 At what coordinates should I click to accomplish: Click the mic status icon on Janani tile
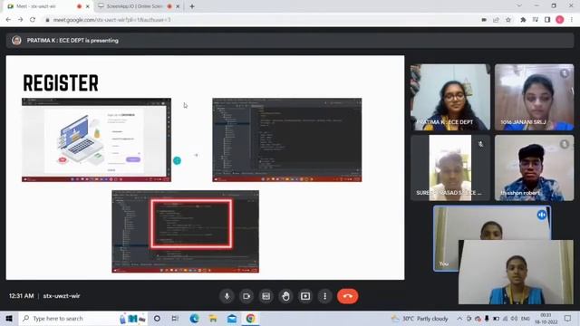[565, 73]
